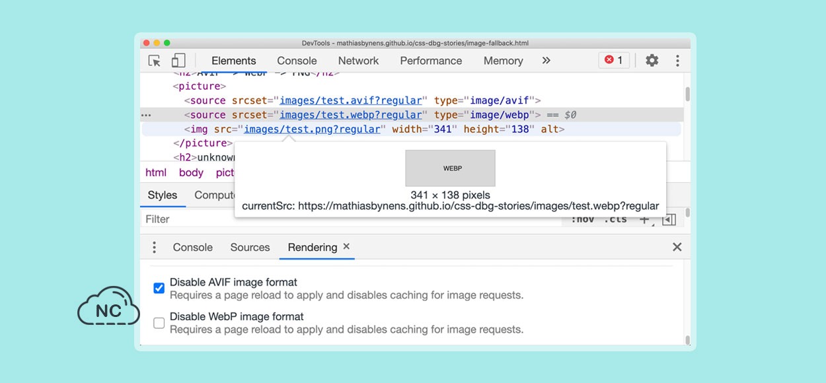The width and height of the screenshot is (826, 383).
Task: Select the drawer's Console tab
Action: [192, 247]
